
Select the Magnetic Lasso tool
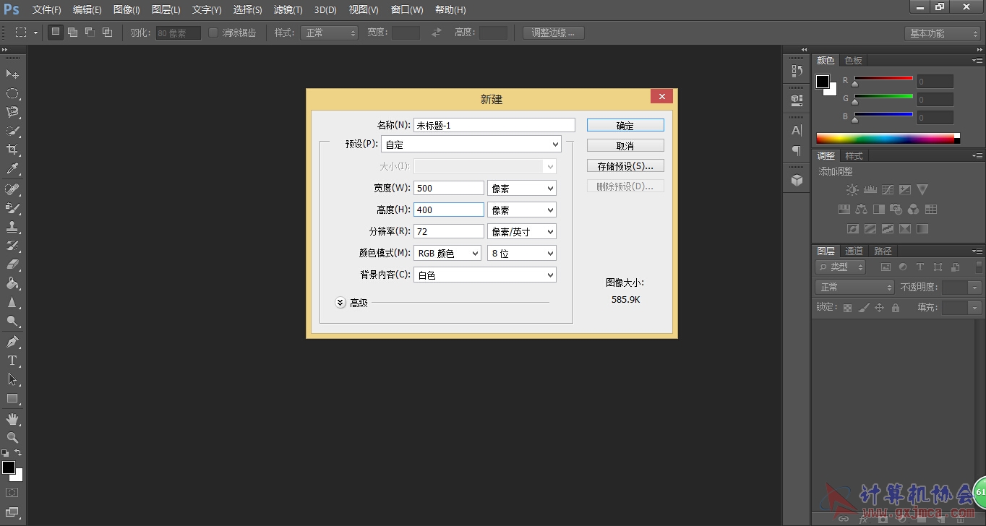(12, 112)
